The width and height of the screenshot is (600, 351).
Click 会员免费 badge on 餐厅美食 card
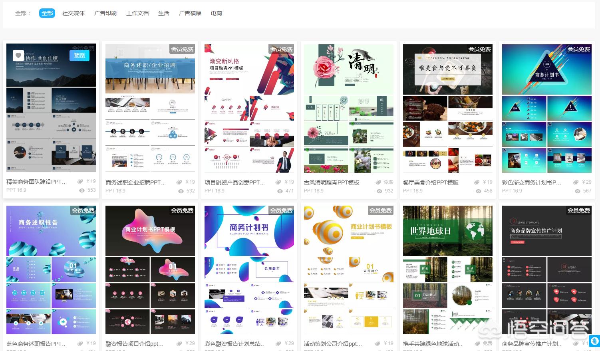(480, 49)
